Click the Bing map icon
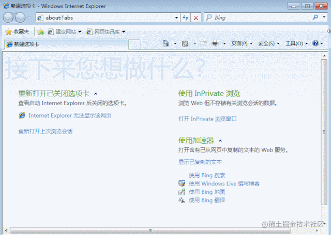 tap(182, 192)
